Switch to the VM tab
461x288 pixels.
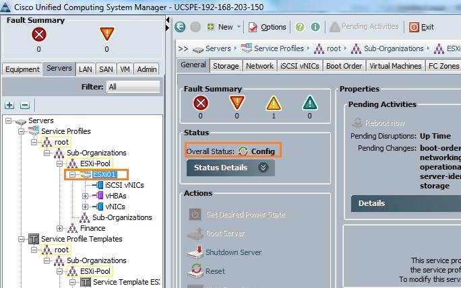(x=125, y=69)
